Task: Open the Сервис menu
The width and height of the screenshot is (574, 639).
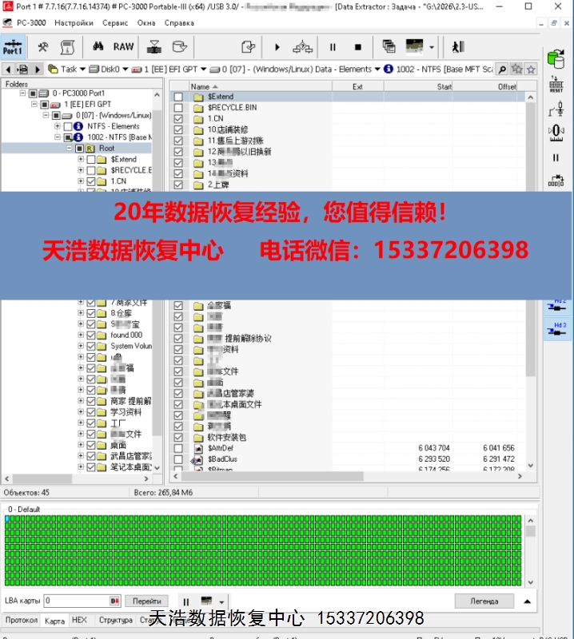Action: click(114, 23)
